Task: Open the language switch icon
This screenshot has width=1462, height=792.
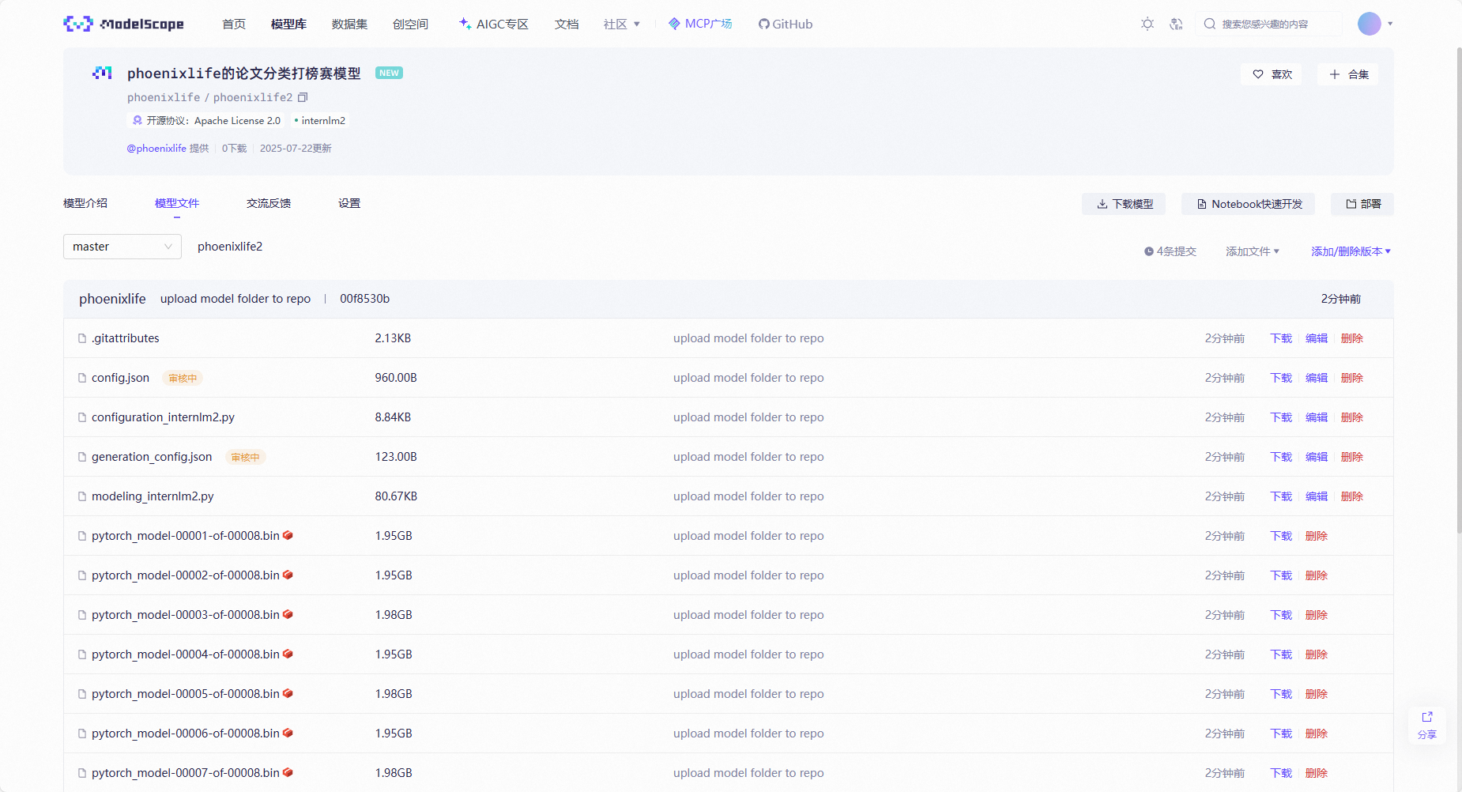Action: 1176,24
